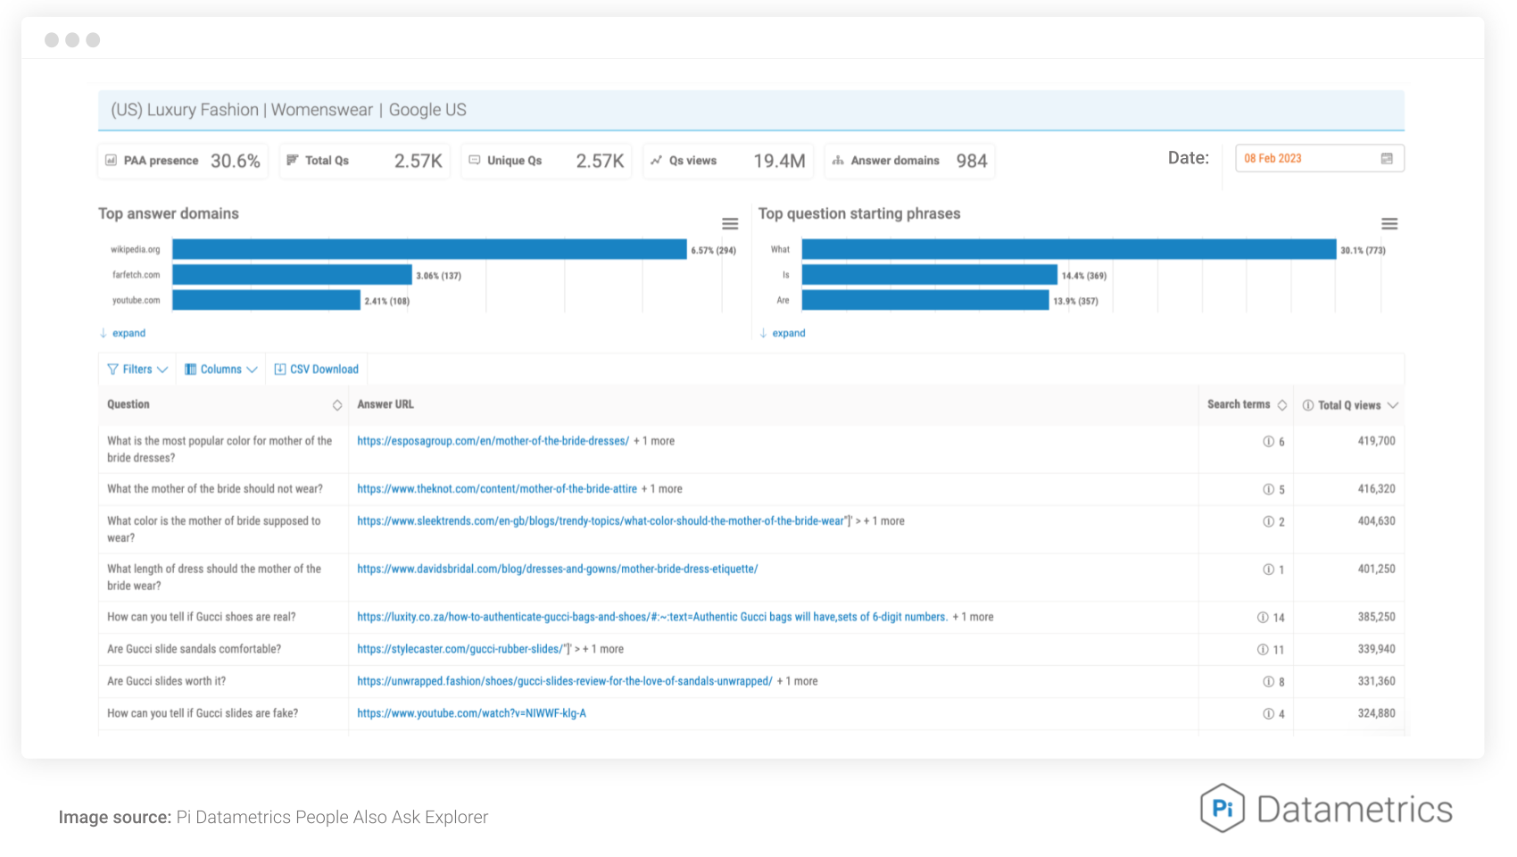The image size is (1517, 857).
Task: Click the info icon beside Total Q views
Action: click(x=1308, y=405)
